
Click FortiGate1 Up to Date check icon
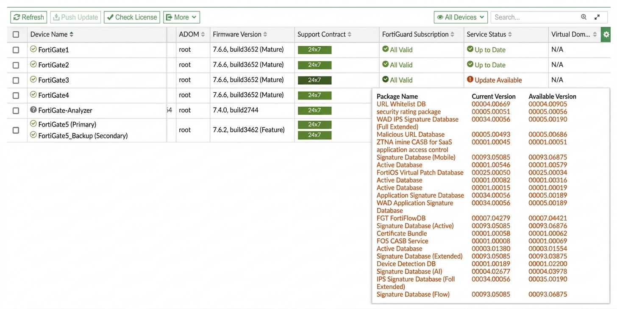[470, 49]
